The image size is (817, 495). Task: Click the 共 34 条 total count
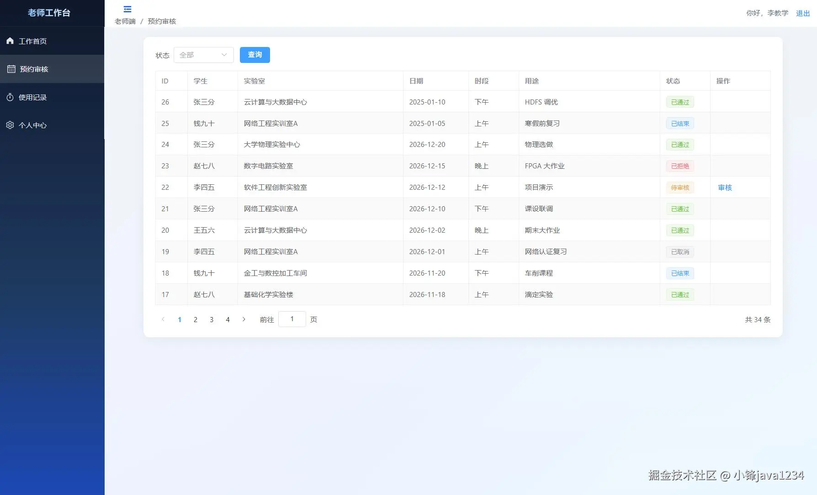pyautogui.click(x=758, y=320)
